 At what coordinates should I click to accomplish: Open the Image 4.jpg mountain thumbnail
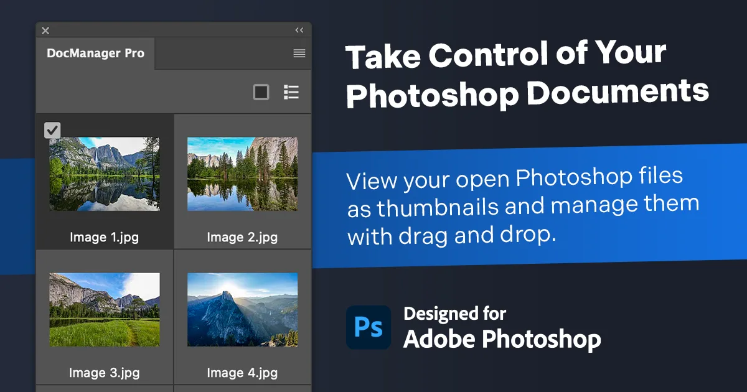(x=243, y=309)
